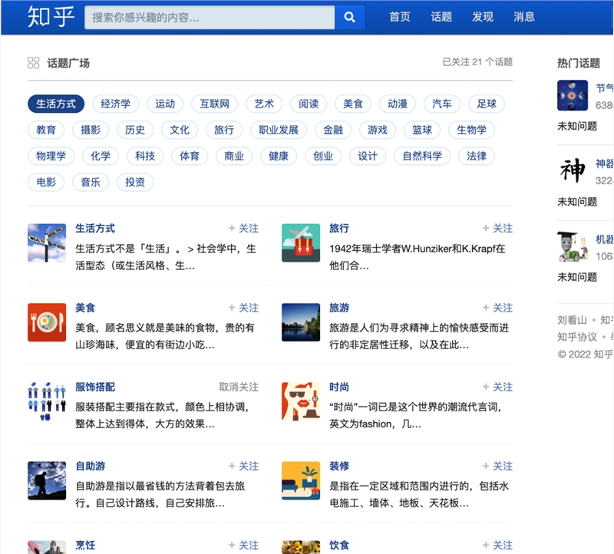
Task: Click the 装修 topic furniture icon
Action: pos(301,480)
